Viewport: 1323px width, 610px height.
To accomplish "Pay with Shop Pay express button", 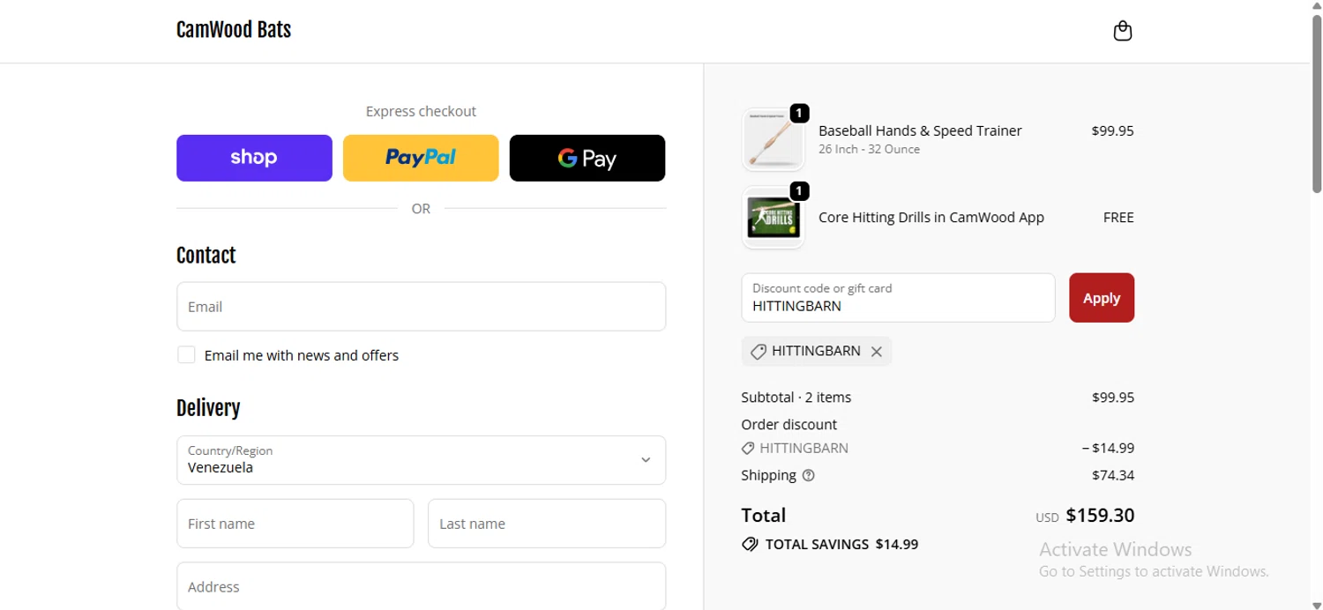I will point(254,158).
